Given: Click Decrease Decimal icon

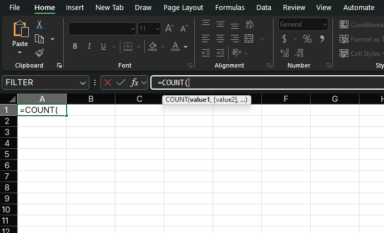Looking at the screenshot, I should pos(299,53).
